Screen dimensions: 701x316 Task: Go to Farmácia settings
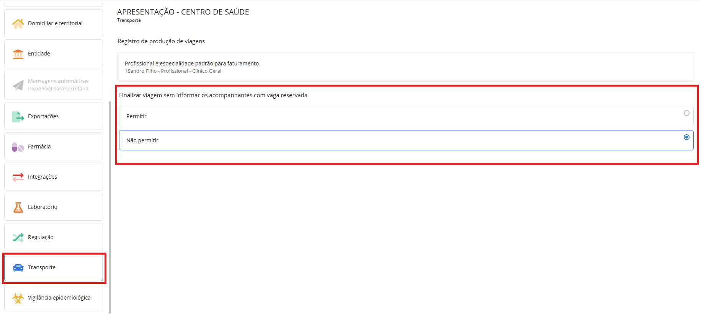pos(54,147)
